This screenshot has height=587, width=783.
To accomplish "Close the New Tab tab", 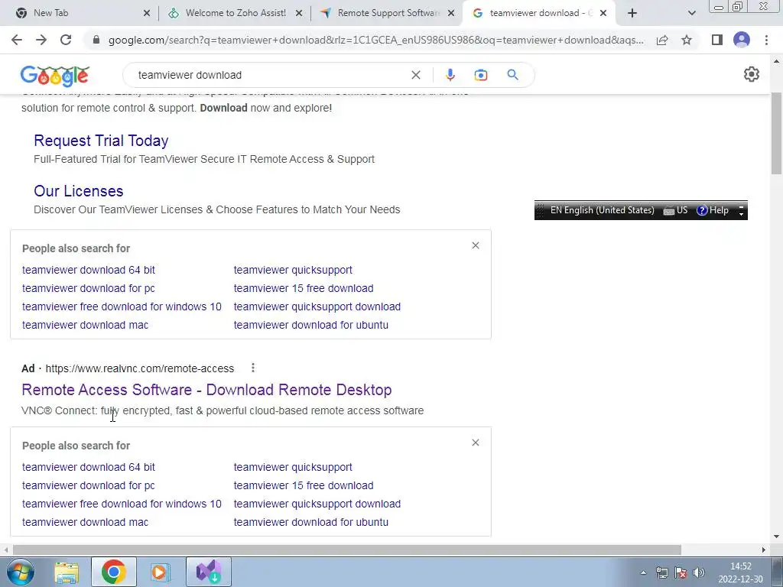I will (146, 14).
